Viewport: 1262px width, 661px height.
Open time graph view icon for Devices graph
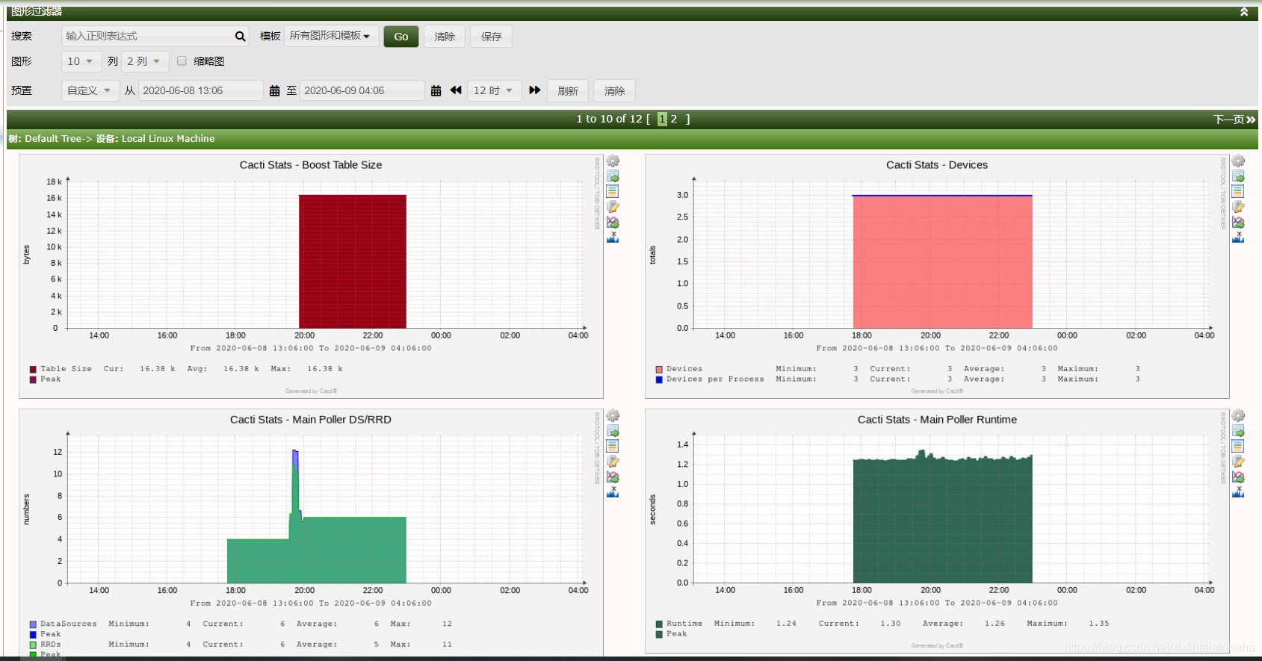coord(1238,192)
